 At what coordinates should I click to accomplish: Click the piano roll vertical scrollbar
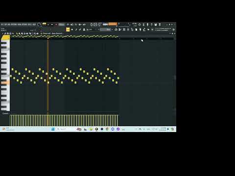pos(175,77)
